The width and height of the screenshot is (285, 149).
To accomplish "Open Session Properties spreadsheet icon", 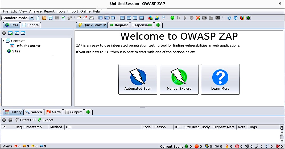I will tap(63, 18).
